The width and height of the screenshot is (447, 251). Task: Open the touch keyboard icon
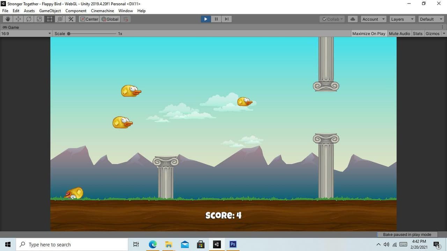point(403,244)
